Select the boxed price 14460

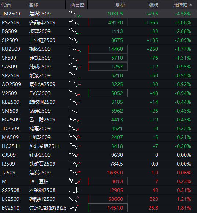pyautogui.click(x=108, y=49)
